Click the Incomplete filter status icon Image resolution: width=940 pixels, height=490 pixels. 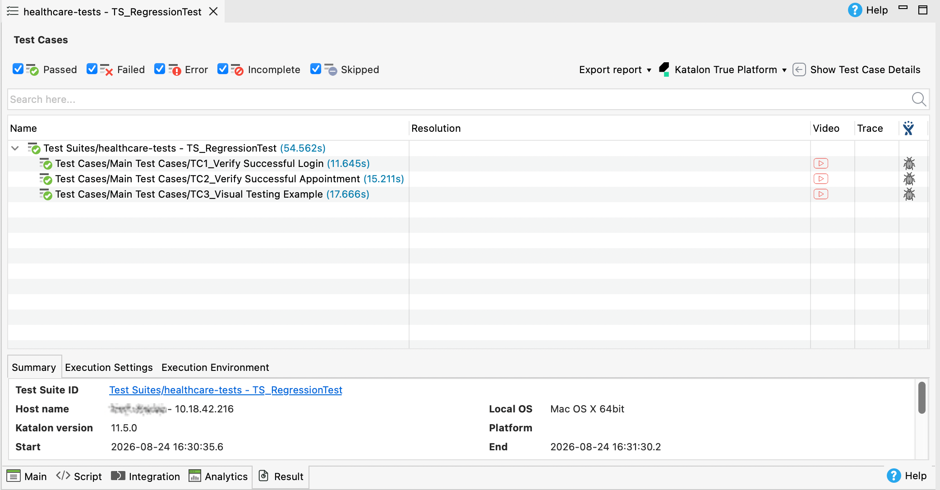click(x=237, y=69)
